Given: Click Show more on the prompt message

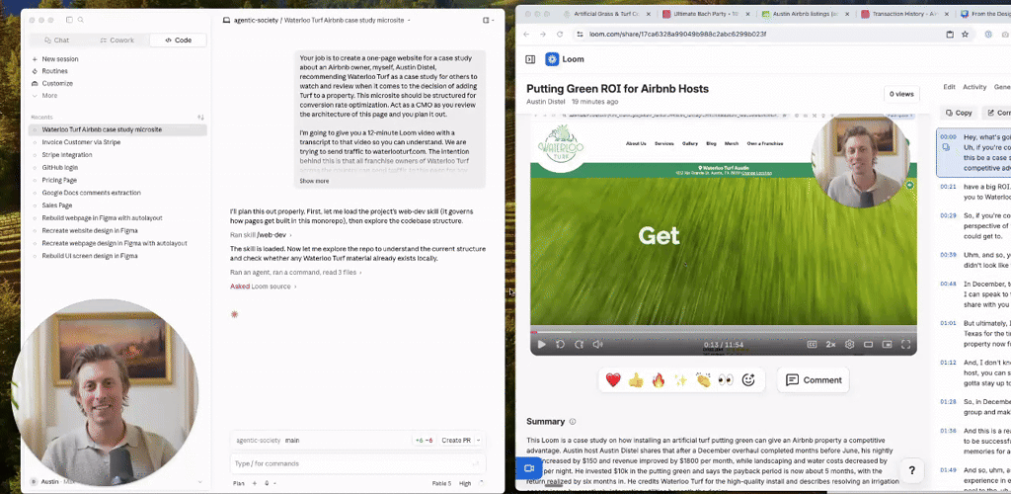Looking at the screenshot, I should (x=314, y=181).
